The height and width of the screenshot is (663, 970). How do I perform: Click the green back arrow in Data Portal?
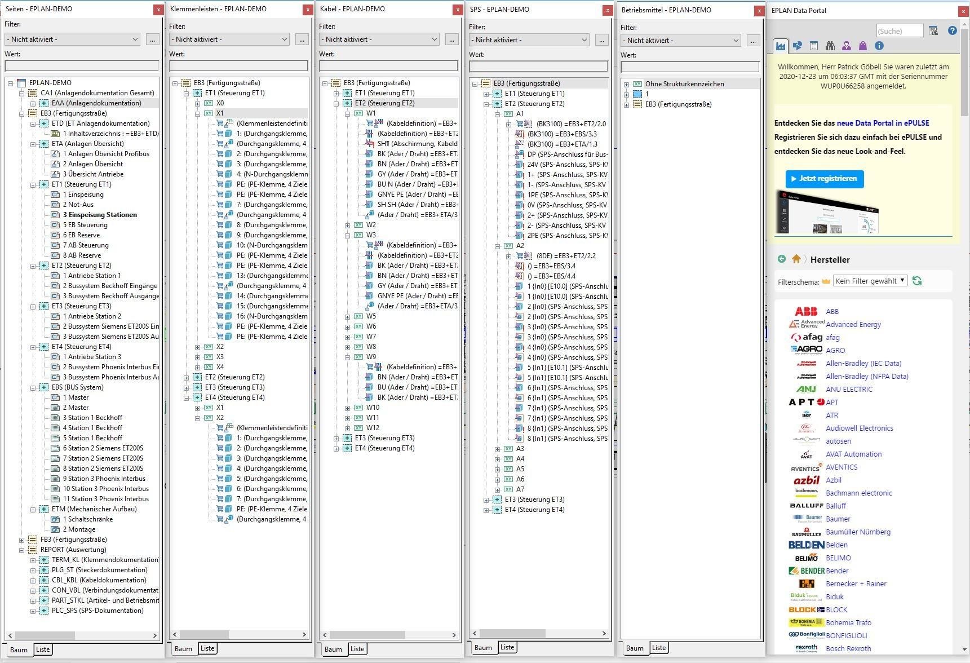click(x=781, y=259)
